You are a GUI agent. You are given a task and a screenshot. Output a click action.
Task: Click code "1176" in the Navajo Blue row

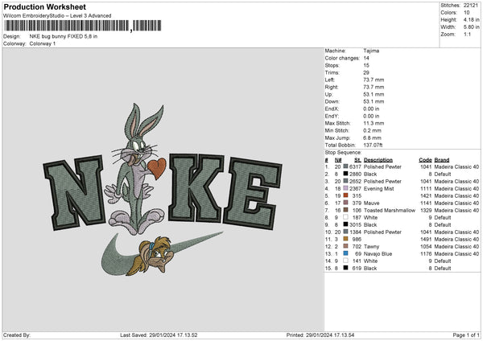tap(426, 253)
